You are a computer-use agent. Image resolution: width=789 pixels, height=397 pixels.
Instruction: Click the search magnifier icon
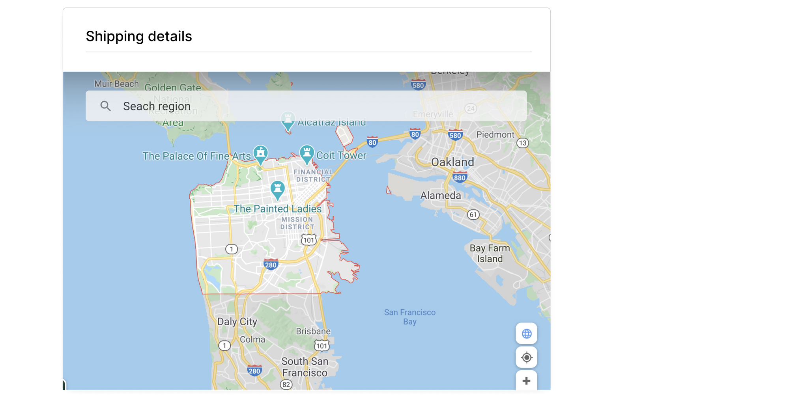click(x=105, y=106)
